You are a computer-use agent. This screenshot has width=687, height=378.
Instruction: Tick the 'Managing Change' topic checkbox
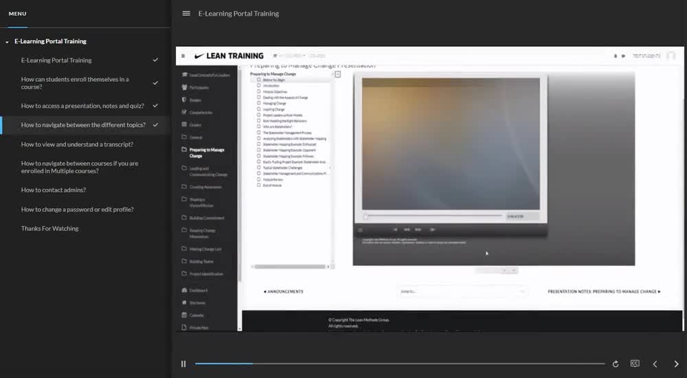[258, 103]
